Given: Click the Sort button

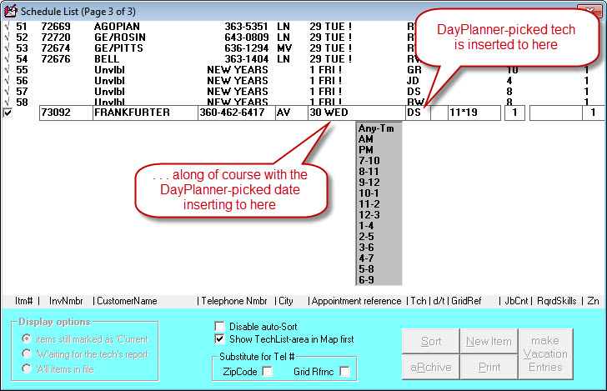Looking at the screenshot, I should click(x=431, y=342).
